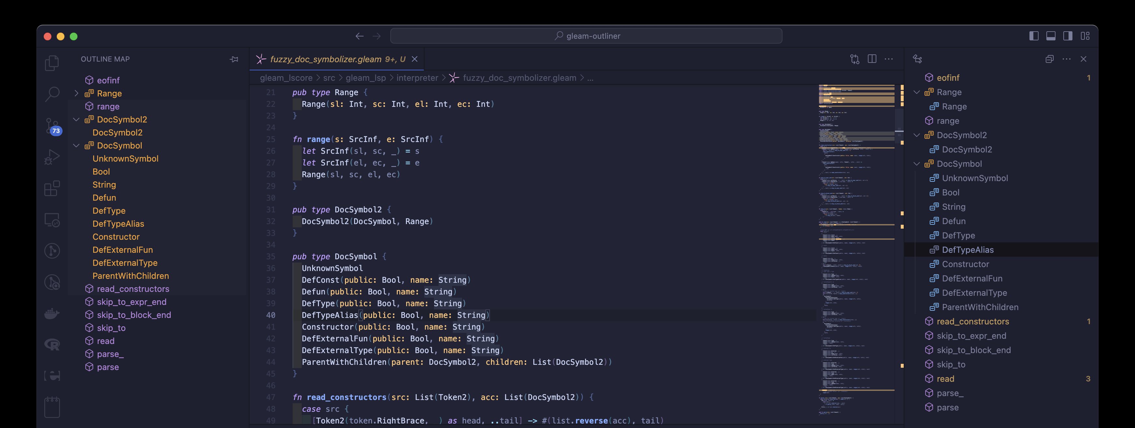
Task: Click gleam_lsp in the breadcrumb path
Action: click(x=365, y=78)
